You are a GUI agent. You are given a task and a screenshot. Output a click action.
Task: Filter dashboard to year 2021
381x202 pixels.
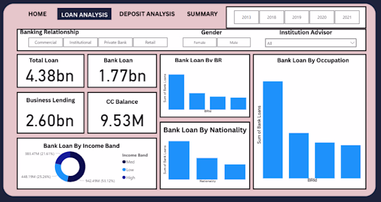pos(347,17)
